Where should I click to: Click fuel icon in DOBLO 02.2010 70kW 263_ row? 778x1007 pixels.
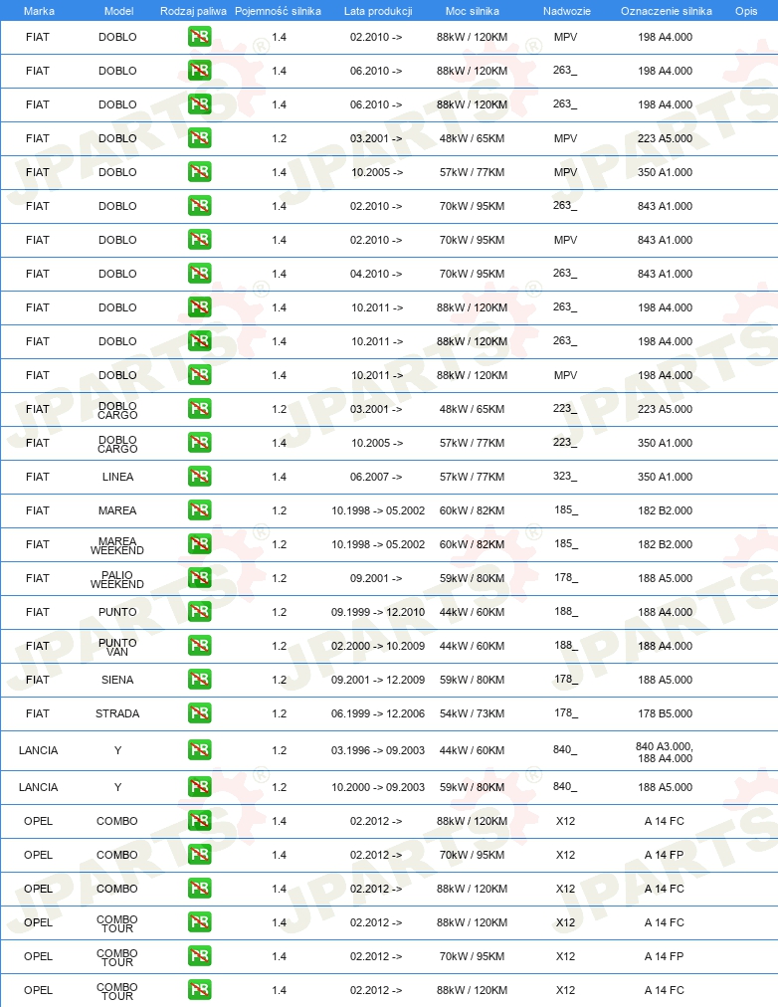[200, 206]
